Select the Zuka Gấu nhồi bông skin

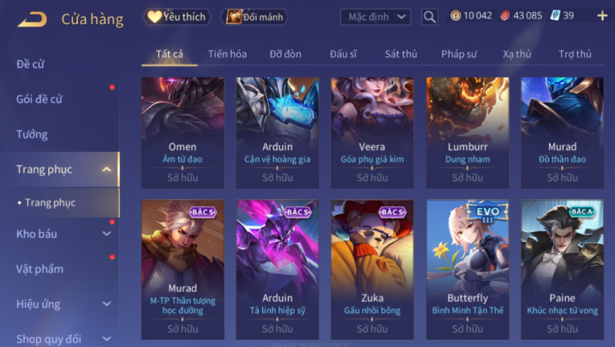pyautogui.click(x=372, y=270)
